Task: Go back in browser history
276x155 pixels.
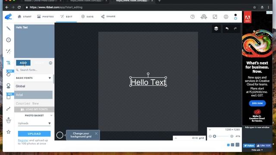Action: pyautogui.click(x=7, y=7)
